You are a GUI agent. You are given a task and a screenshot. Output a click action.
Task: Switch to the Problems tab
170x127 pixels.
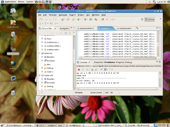110,62
